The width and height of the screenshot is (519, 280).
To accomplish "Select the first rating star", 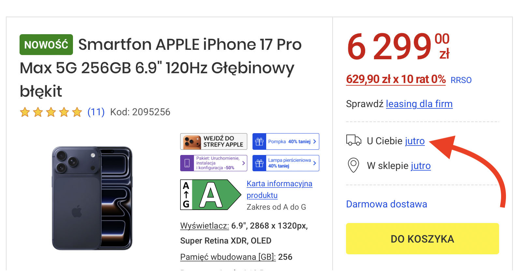I will (x=25, y=112).
